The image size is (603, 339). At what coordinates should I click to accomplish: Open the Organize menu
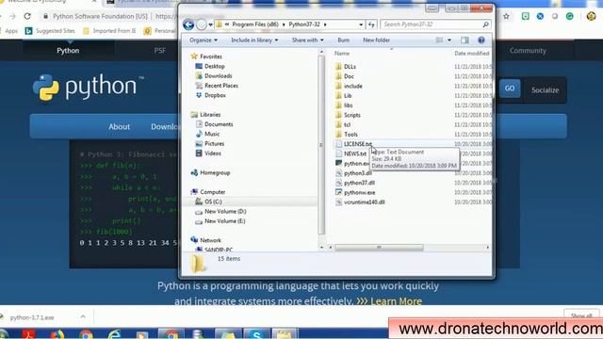204,40
